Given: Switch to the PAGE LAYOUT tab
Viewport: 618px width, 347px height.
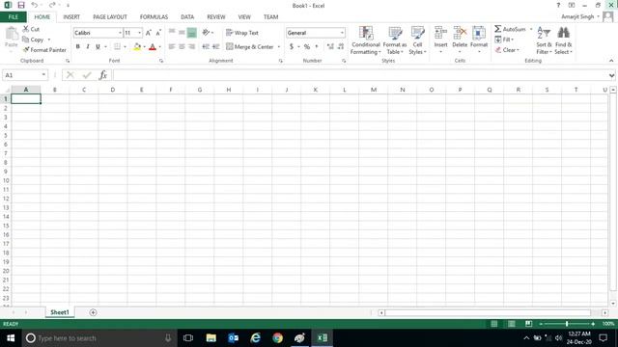Looking at the screenshot, I should [110, 17].
